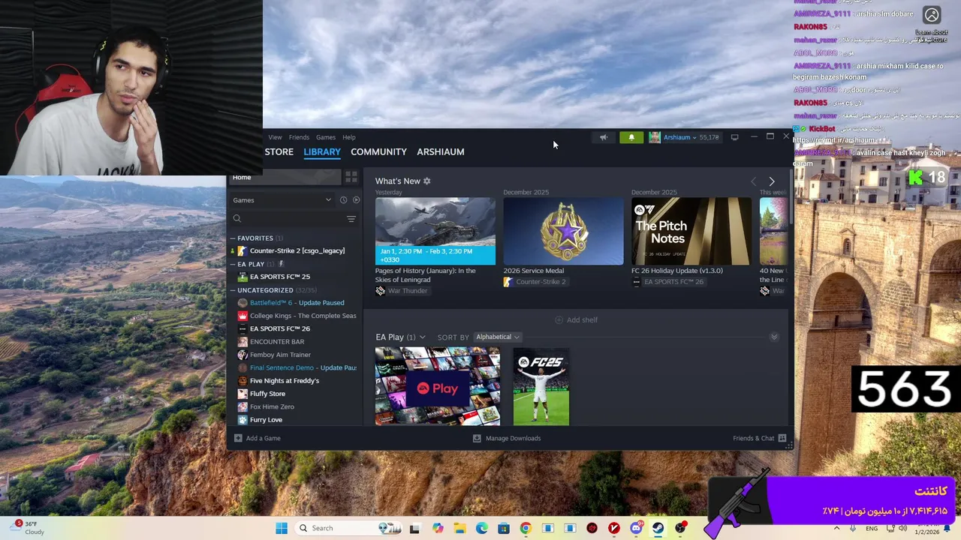Open the weather widget on the taskbar

(29, 528)
